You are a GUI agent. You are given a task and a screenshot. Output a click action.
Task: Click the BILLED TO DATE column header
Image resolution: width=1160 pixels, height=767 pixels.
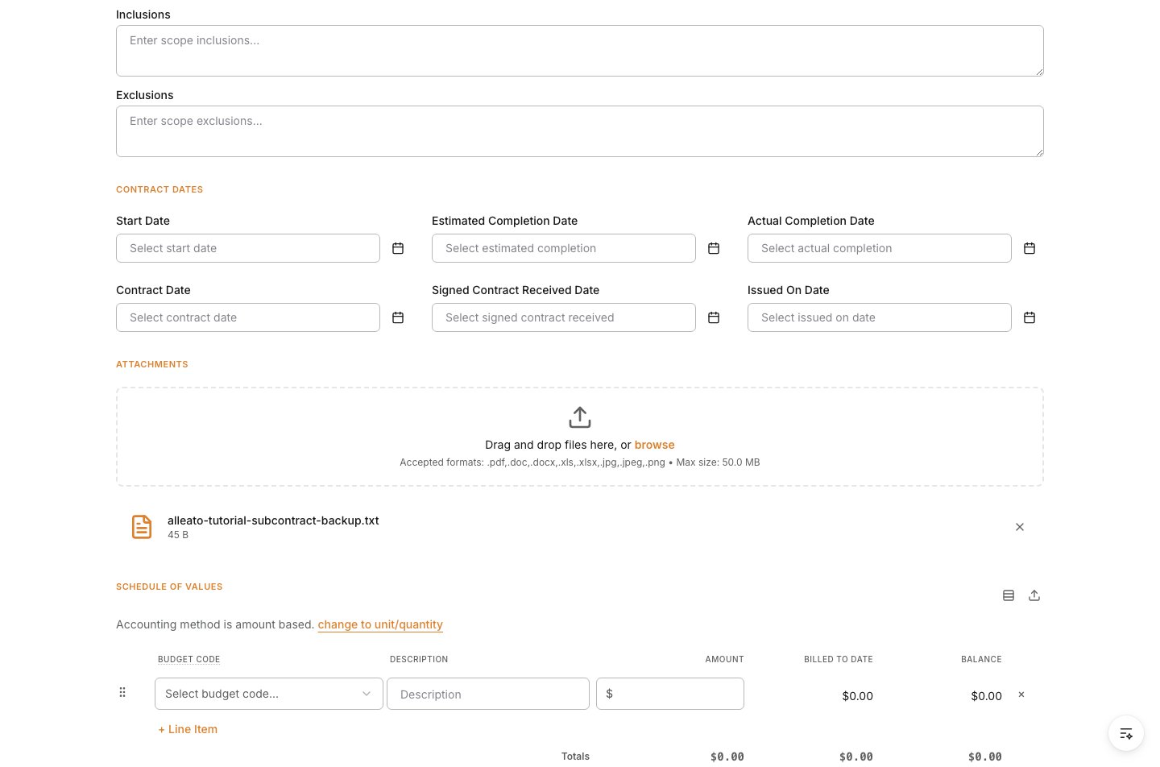[839, 659]
